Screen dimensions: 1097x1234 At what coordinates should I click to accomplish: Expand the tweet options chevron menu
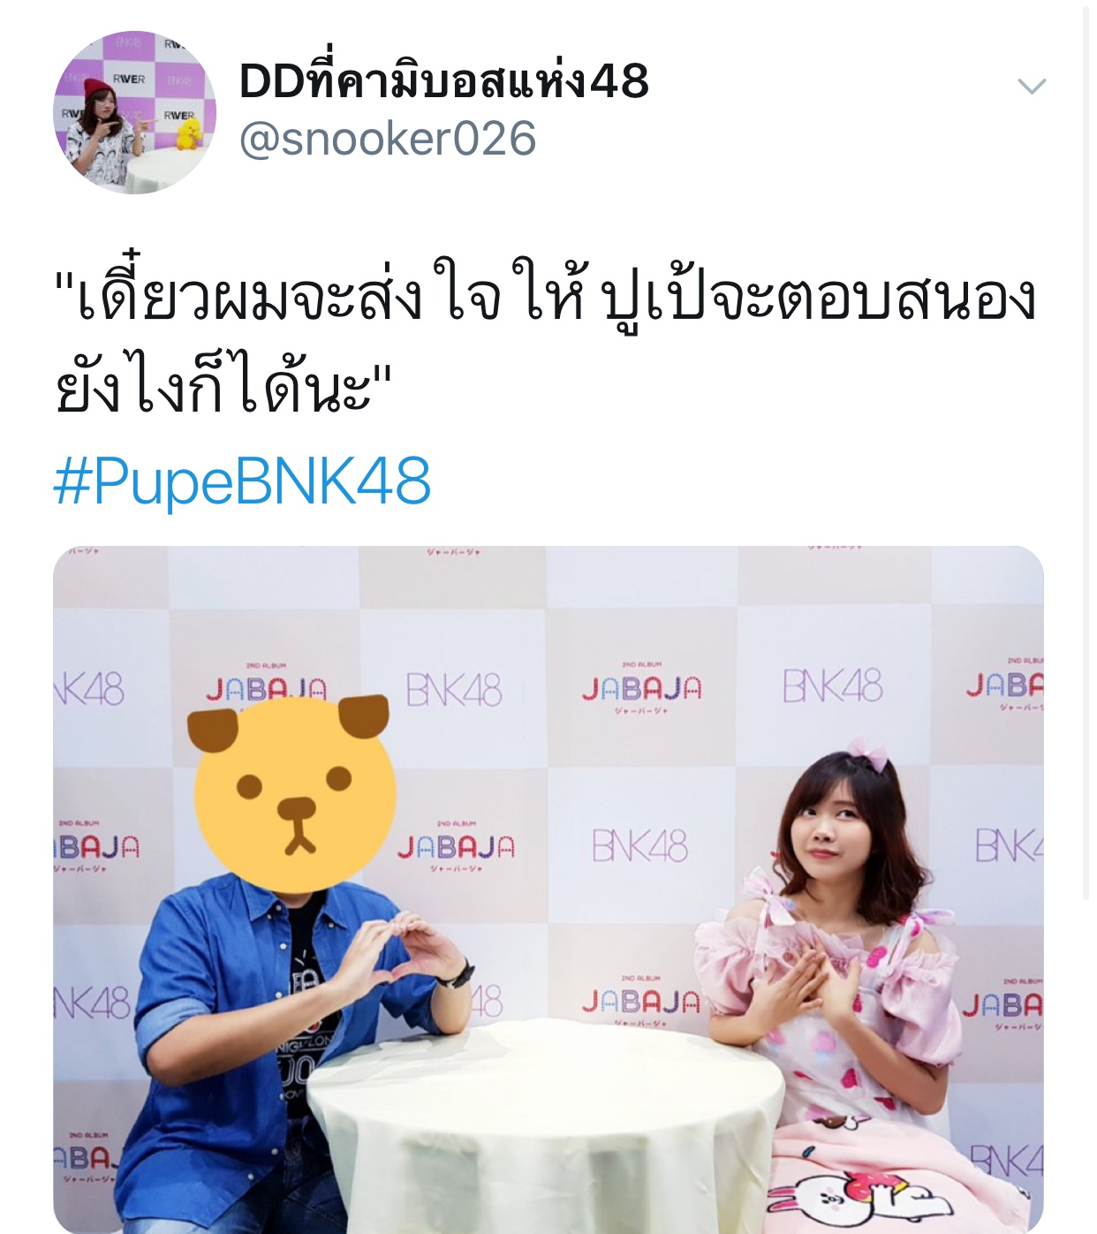click(x=1032, y=87)
